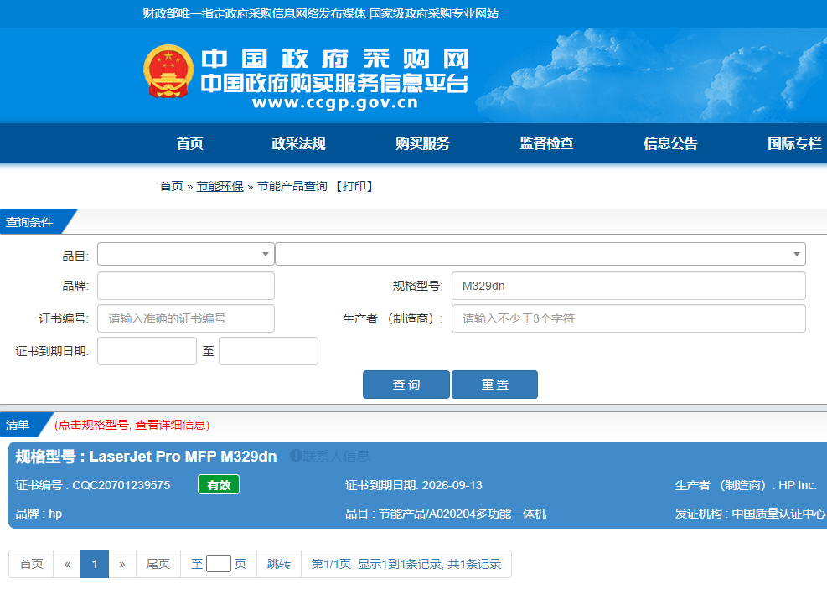Screen dimensions: 827x589
Task: Click the 跳转 jump button
Action: coord(278,564)
